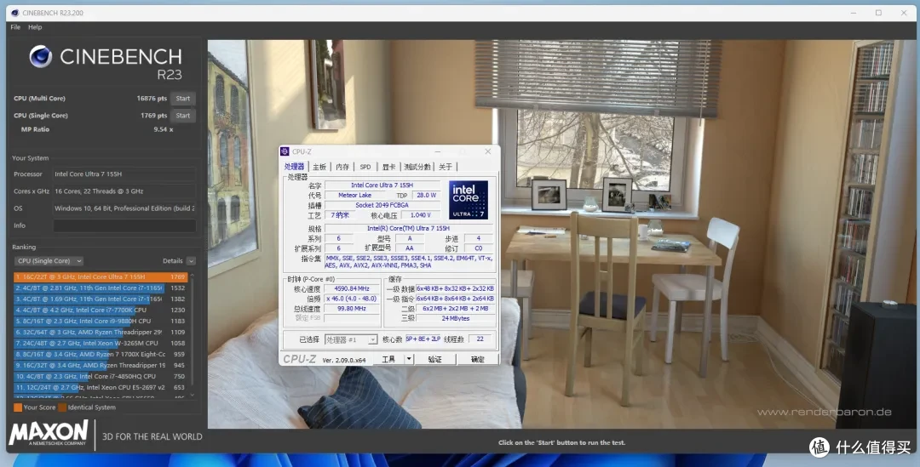Click the Socket 2049 FCBGA field in CPU-Z
Viewport: 920px width, 467px height.
tap(382, 205)
